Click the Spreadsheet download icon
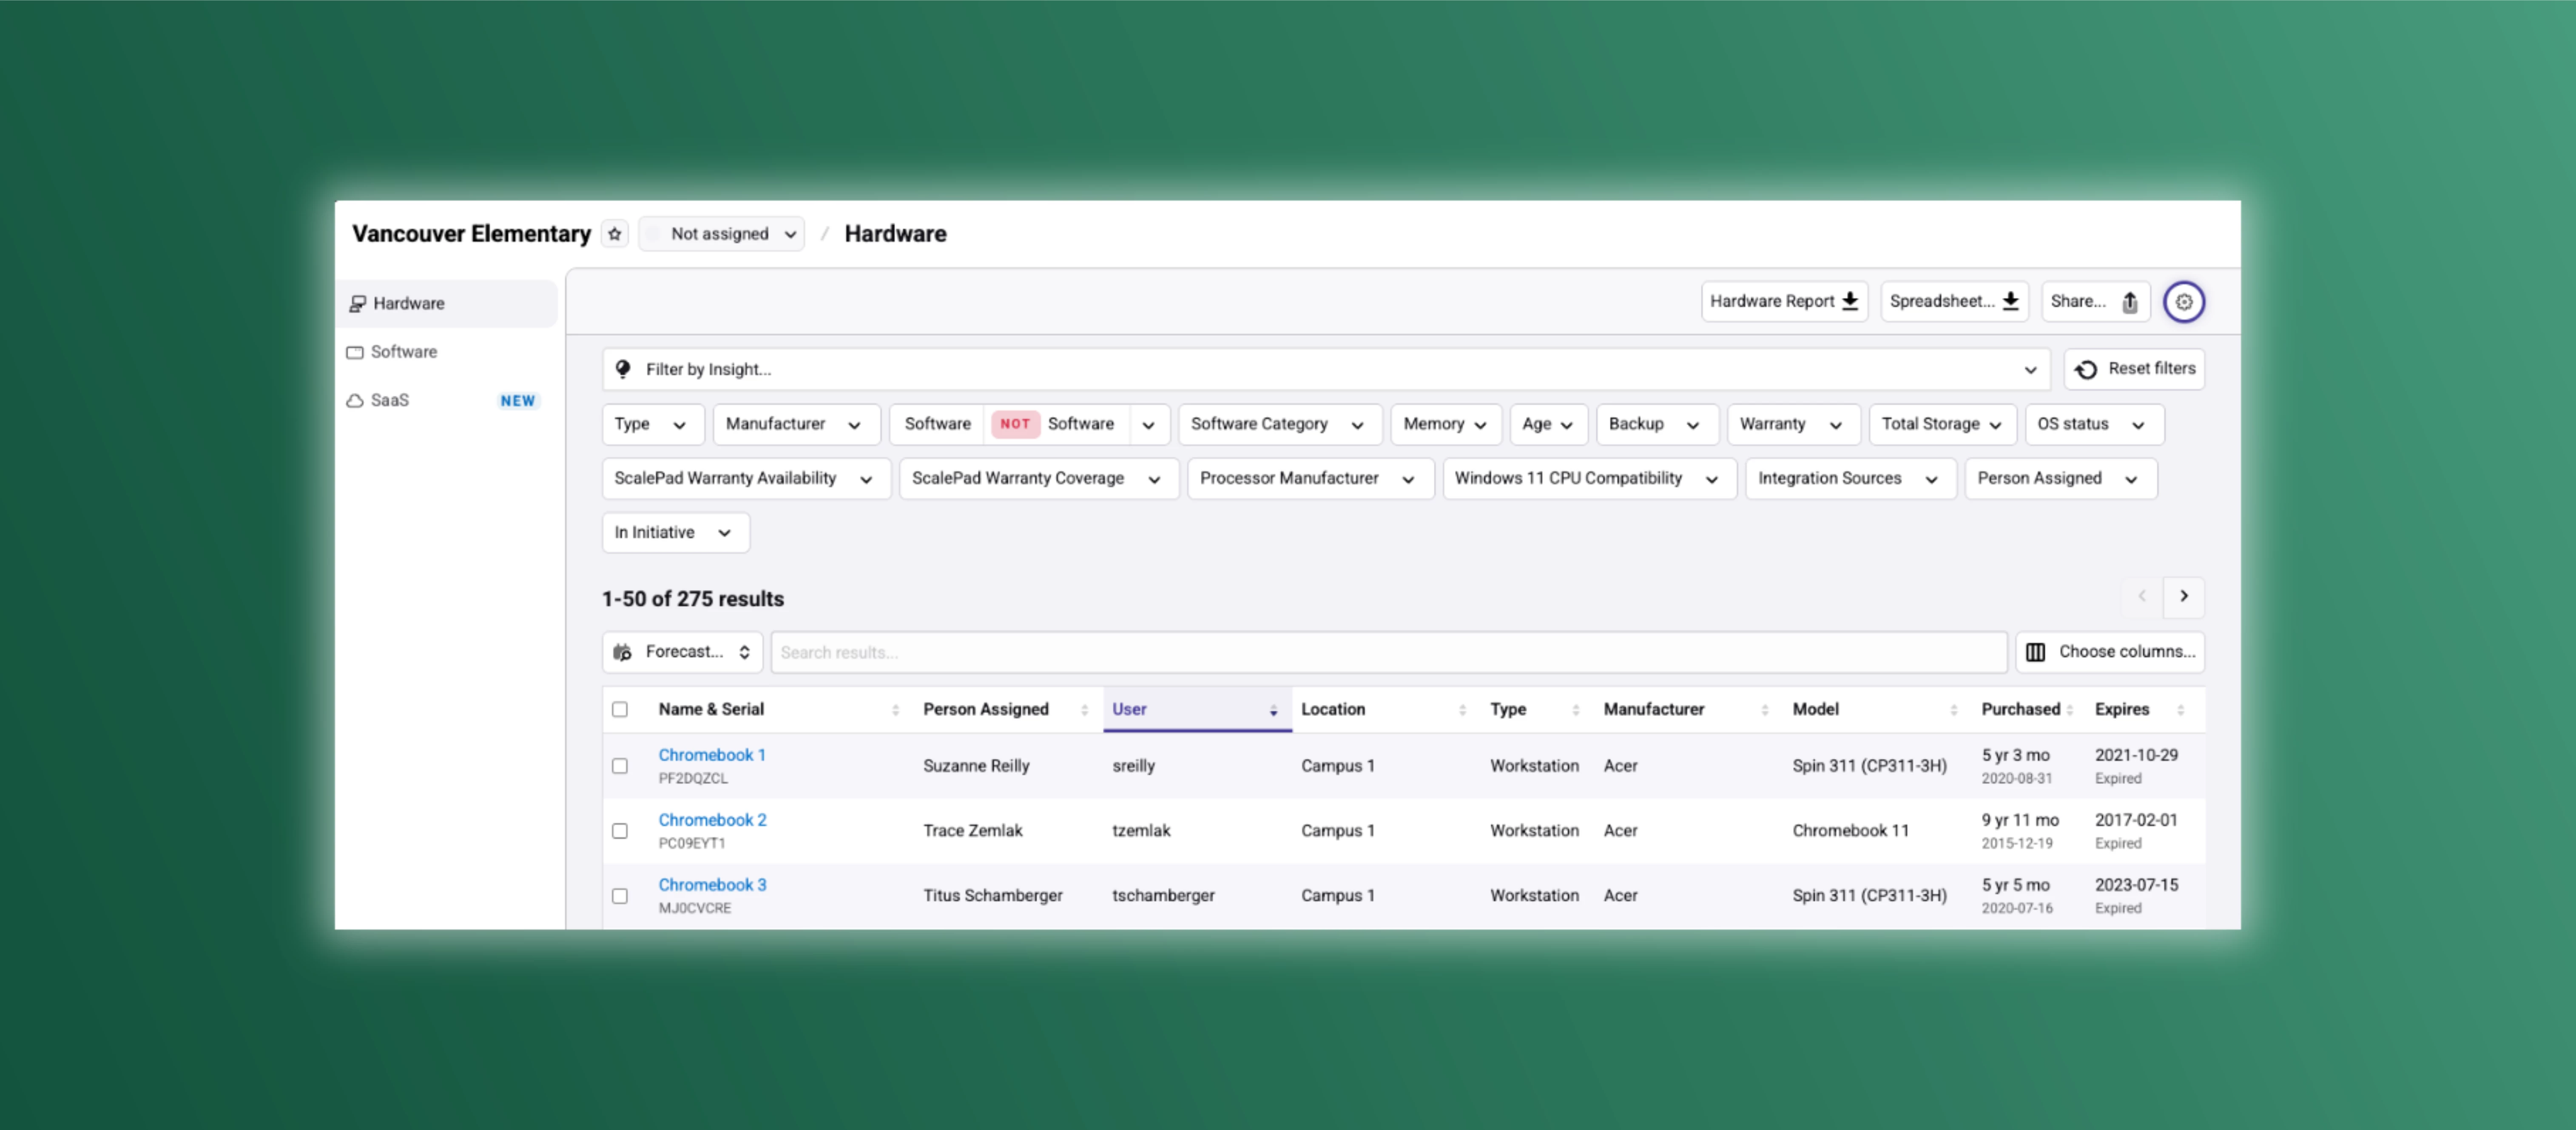2576x1130 pixels. [2010, 301]
